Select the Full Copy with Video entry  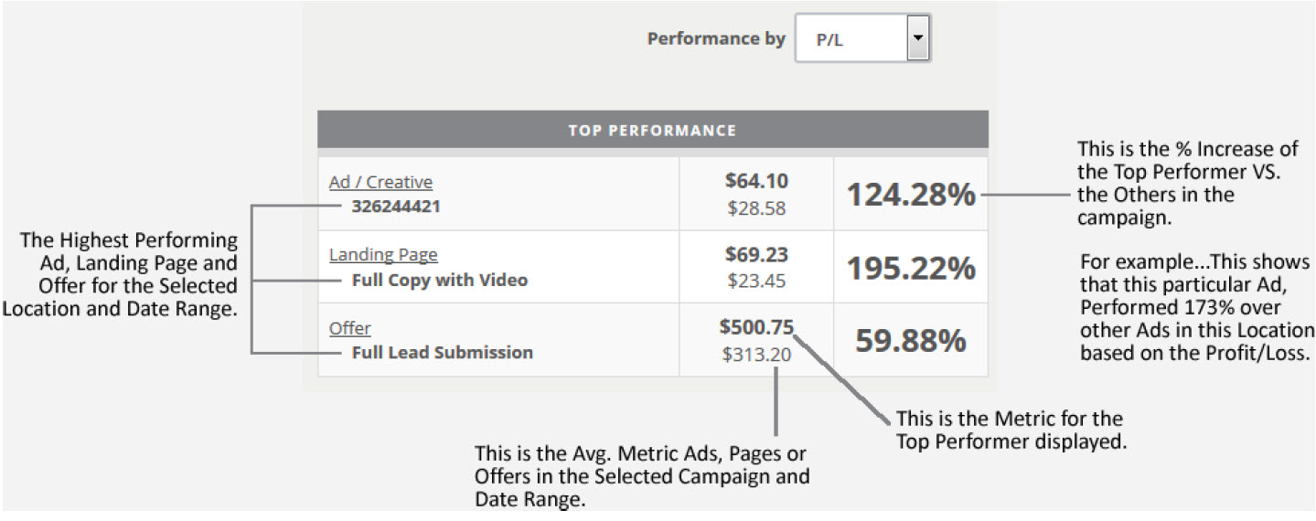(439, 280)
